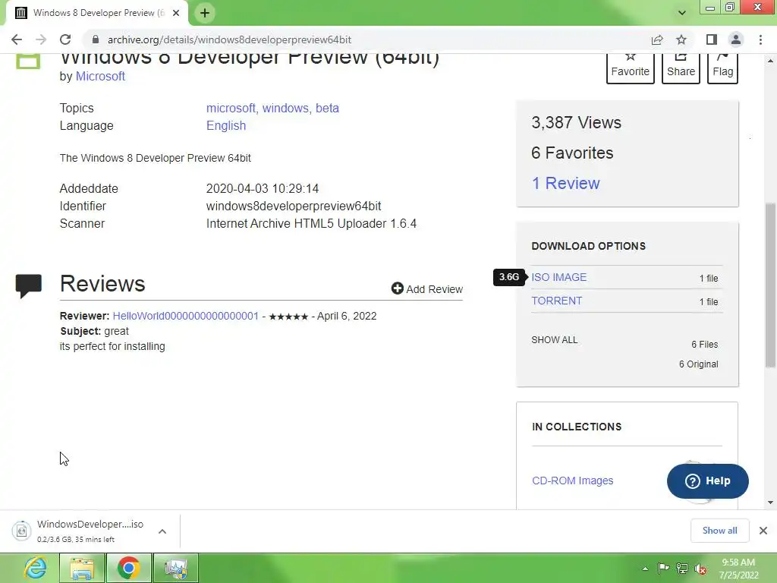This screenshot has width=777, height=583.
Task: Reload the archive.org page
Action: 65,39
